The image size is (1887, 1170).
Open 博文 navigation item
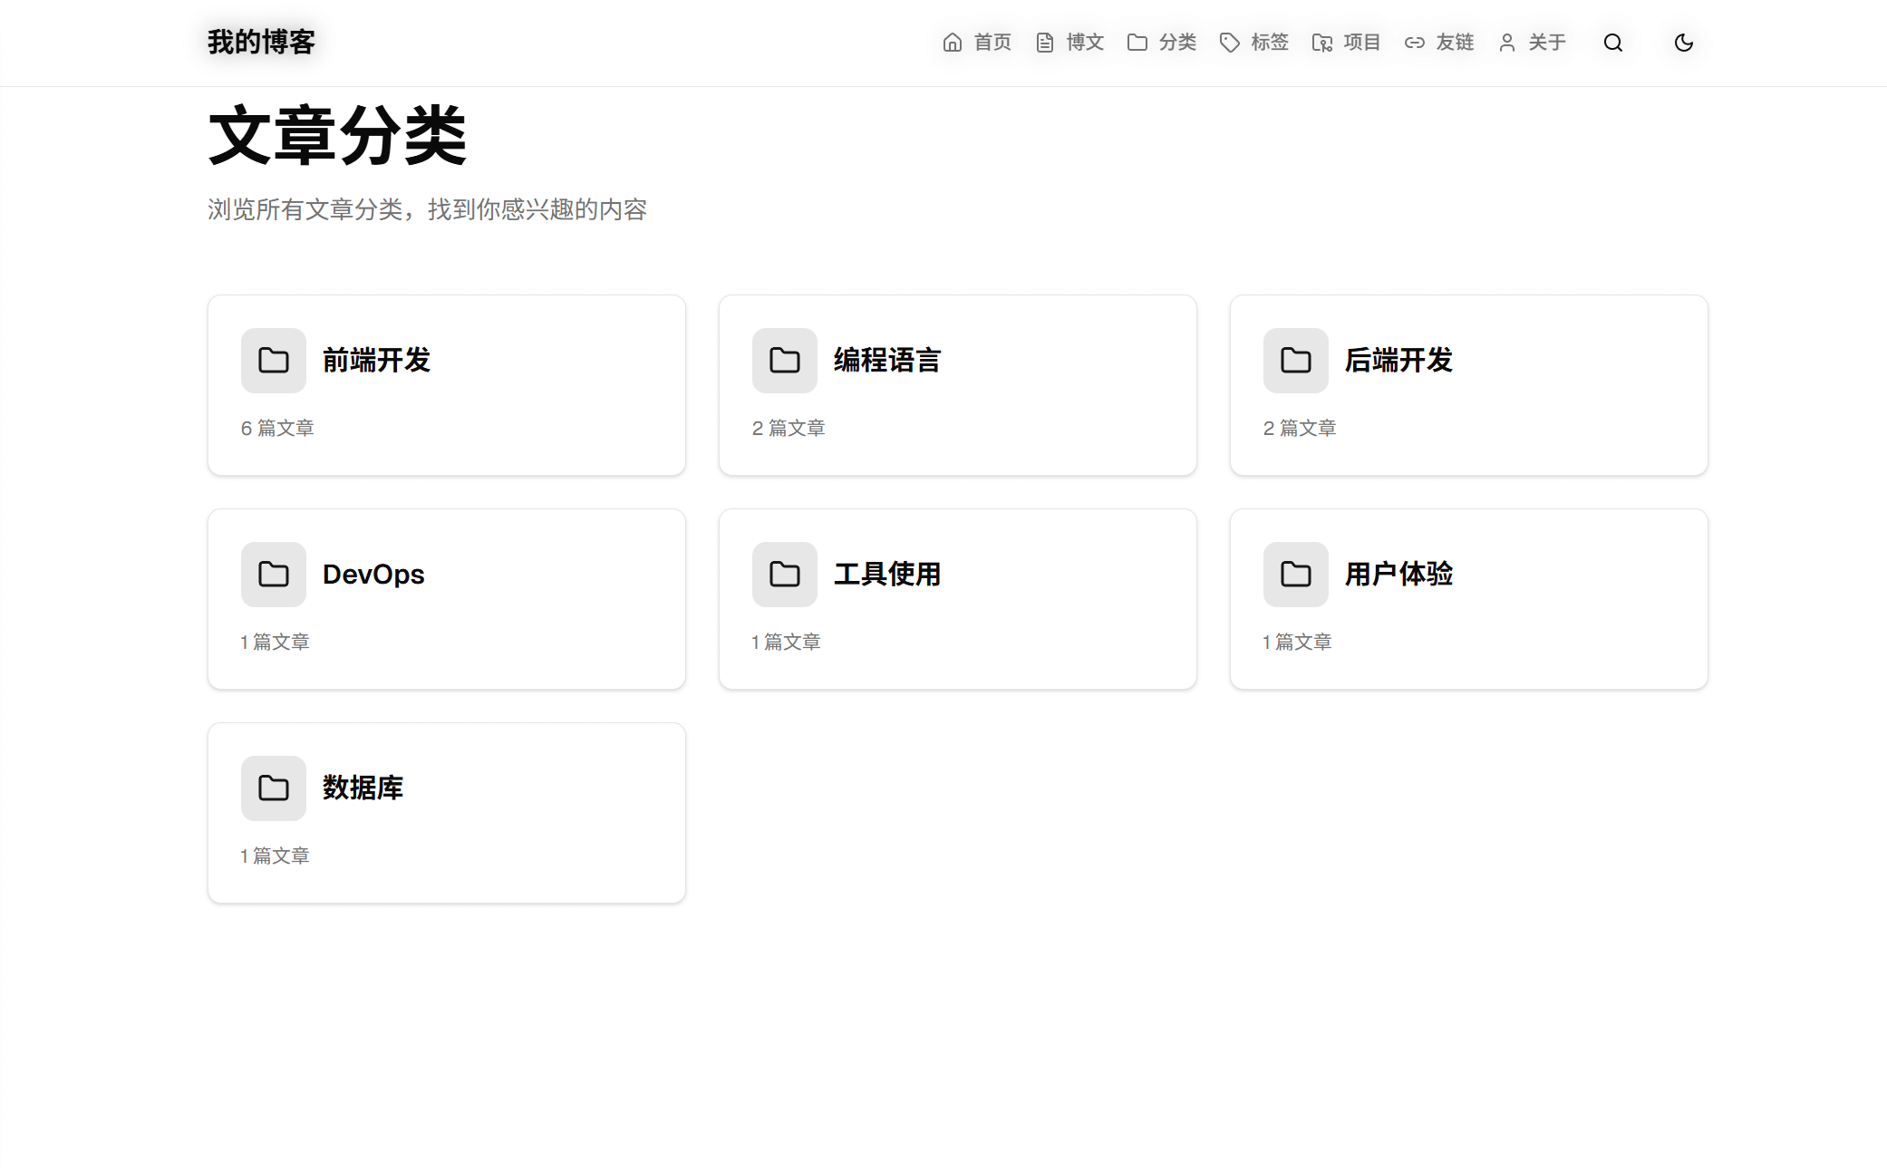(x=1069, y=43)
